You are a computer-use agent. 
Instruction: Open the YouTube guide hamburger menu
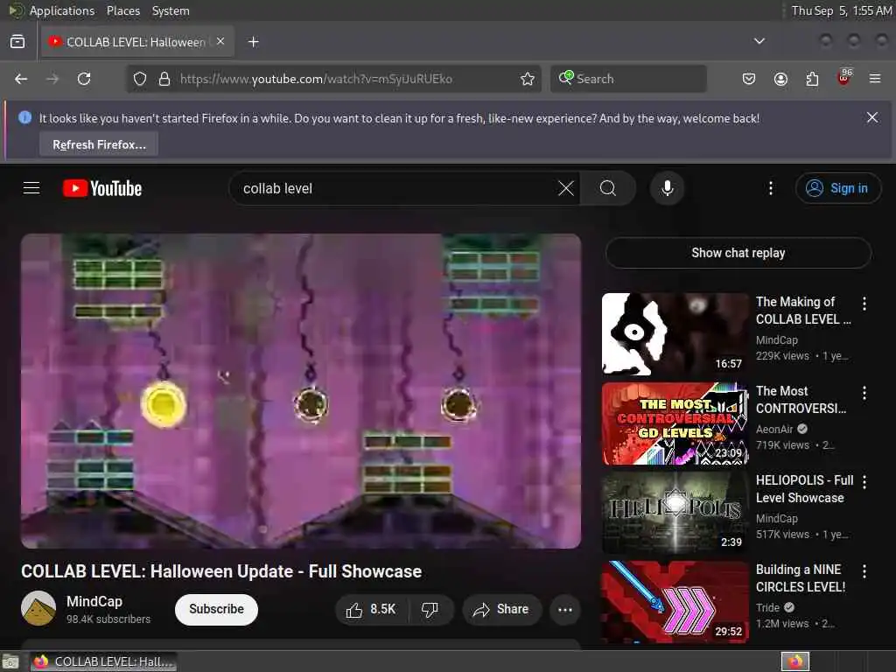[x=31, y=188]
